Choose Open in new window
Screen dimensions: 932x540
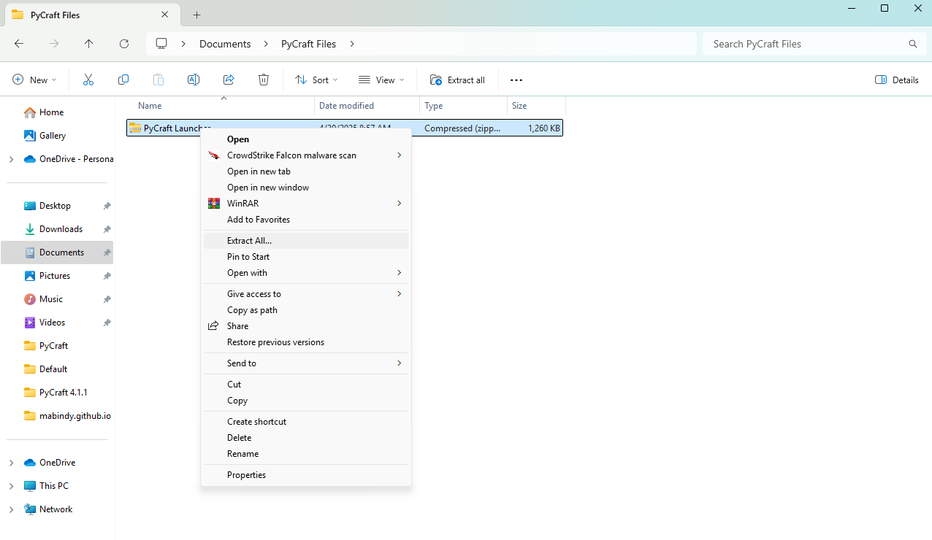306,188
